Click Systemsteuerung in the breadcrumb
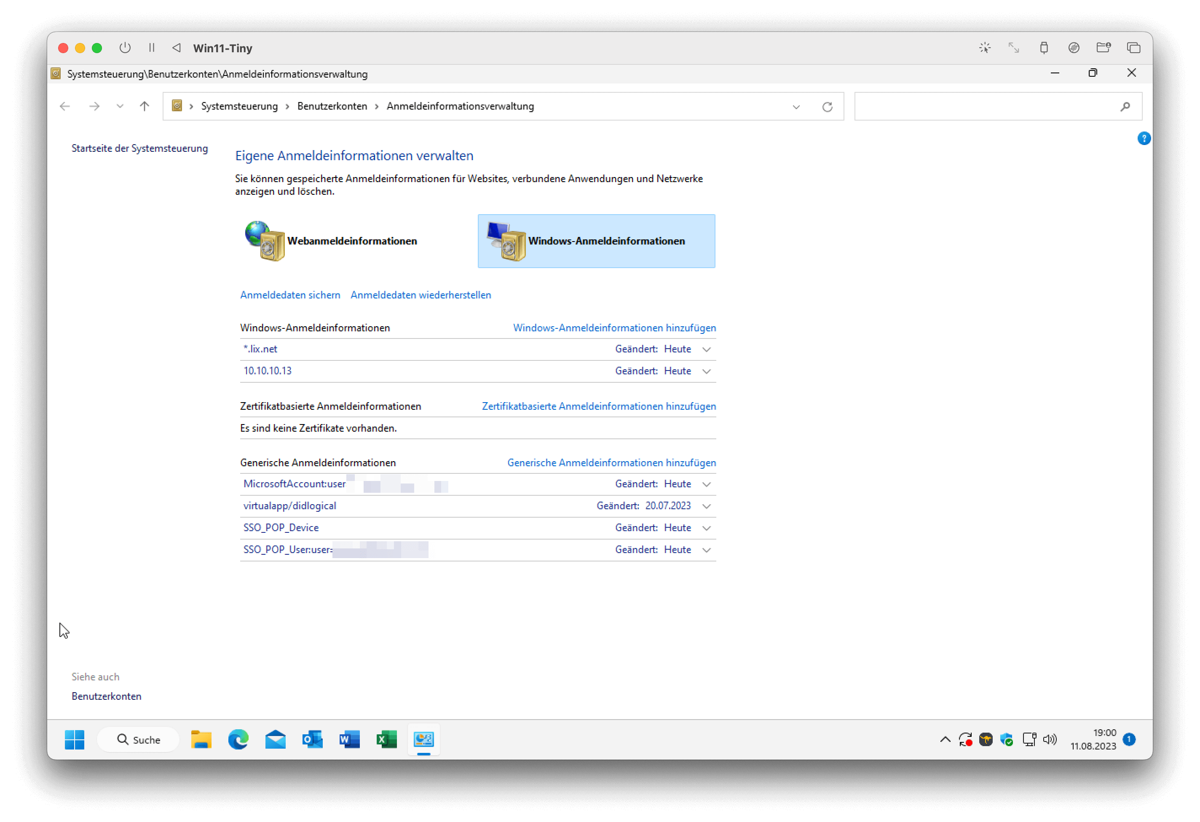Screen dimensions: 1200x822 pyautogui.click(x=240, y=106)
